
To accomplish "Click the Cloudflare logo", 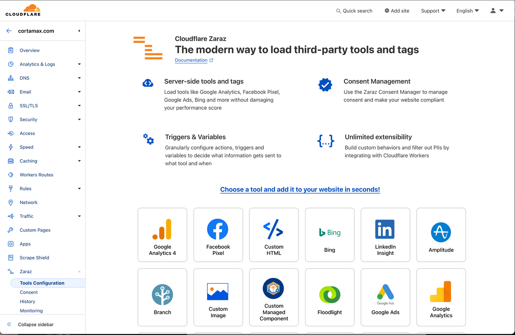I will (23, 10).
